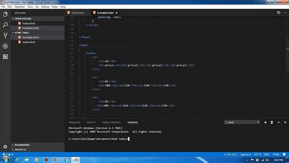
Task: Open the File menu
Action: click(x=3, y=7)
